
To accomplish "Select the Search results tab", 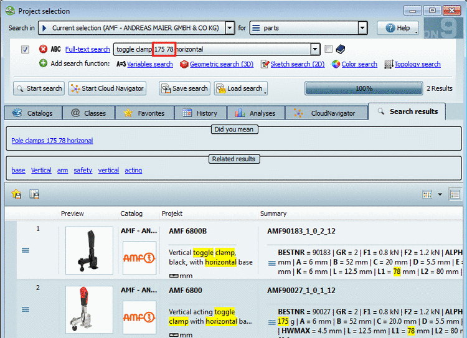I will pyautogui.click(x=407, y=111).
